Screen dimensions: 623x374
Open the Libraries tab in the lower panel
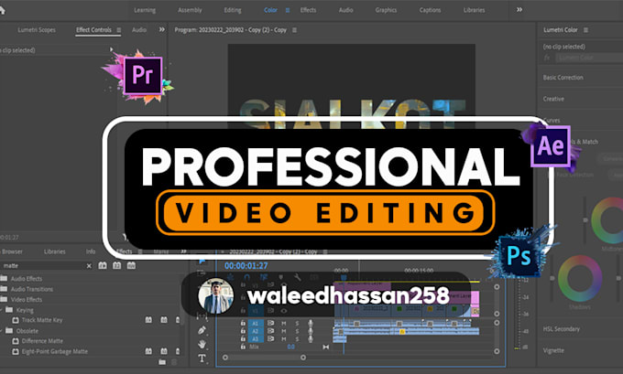[54, 251]
